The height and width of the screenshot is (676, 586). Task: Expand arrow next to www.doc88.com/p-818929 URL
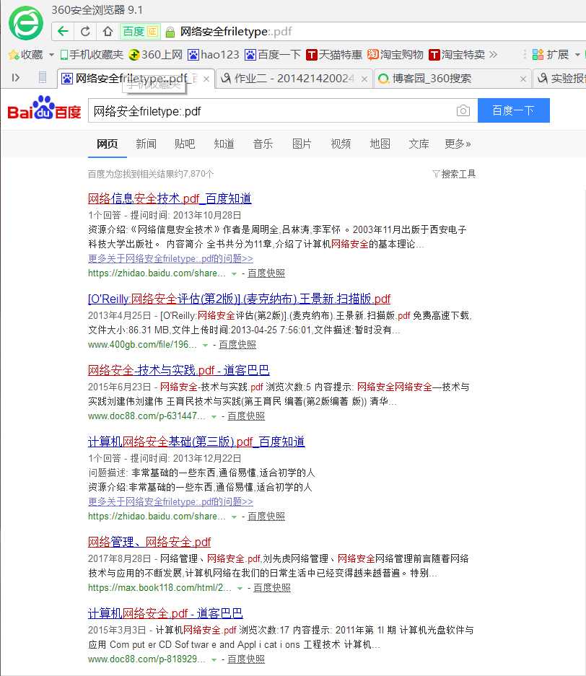pos(214,660)
